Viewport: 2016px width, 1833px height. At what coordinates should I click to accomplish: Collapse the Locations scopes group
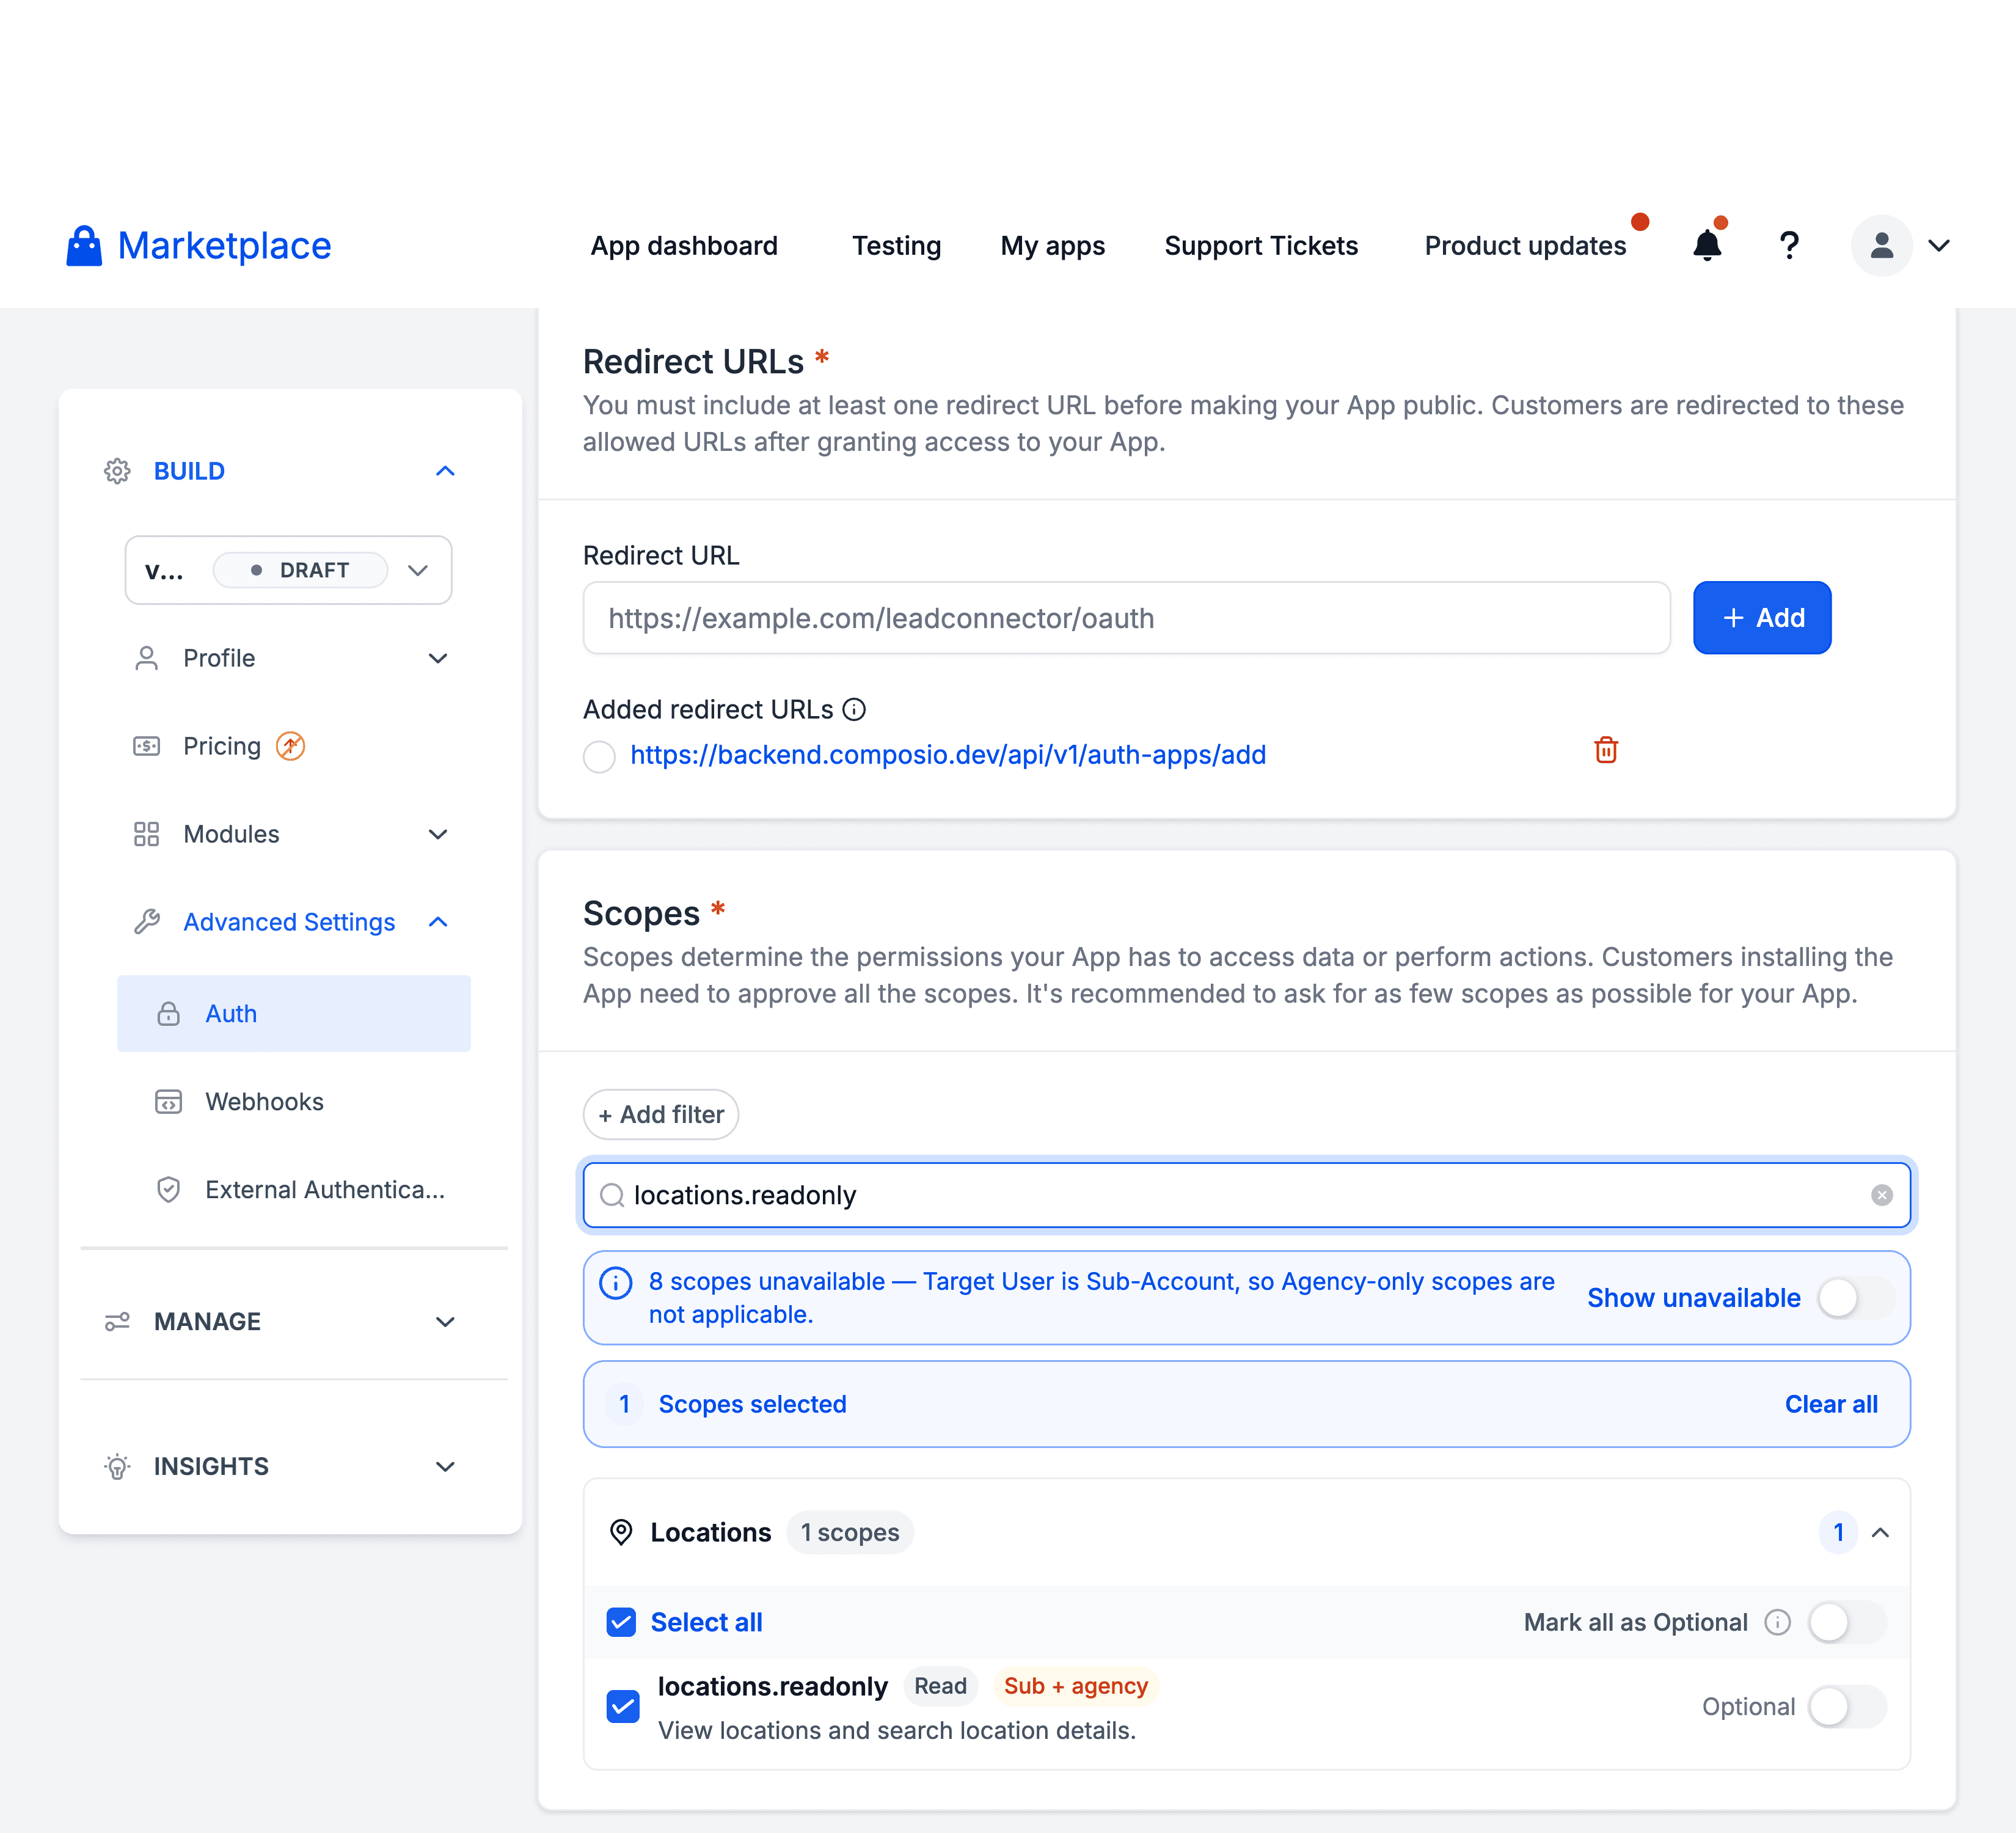click(1880, 1532)
